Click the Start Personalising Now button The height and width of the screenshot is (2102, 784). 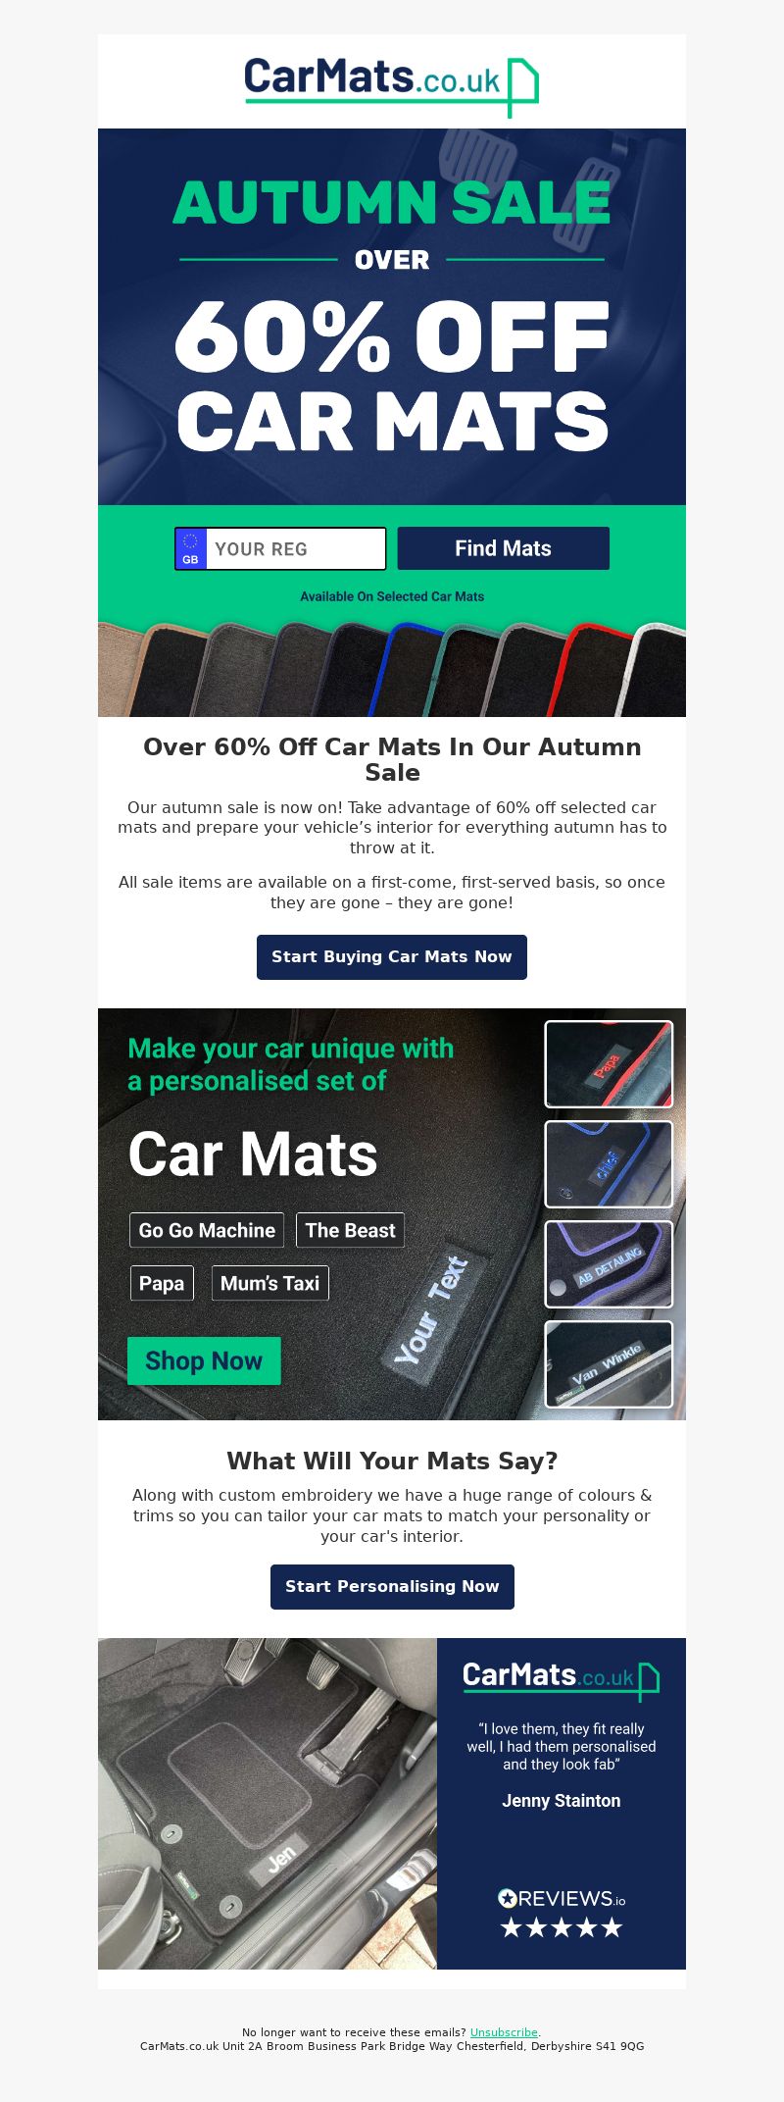tap(392, 1586)
